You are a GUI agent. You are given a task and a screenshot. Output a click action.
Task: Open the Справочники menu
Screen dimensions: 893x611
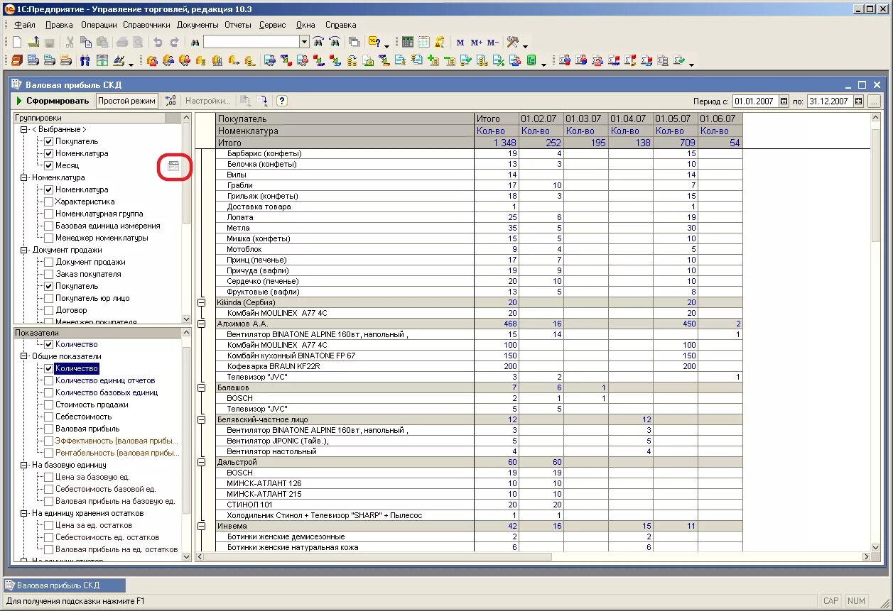(x=146, y=25)
